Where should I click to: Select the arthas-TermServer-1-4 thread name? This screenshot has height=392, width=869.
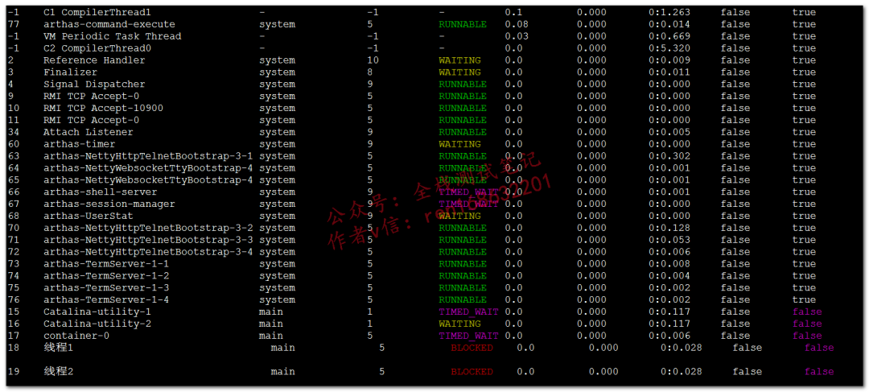click(x=106, y=300)
